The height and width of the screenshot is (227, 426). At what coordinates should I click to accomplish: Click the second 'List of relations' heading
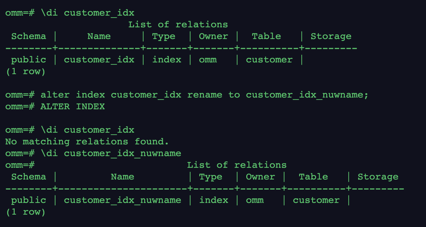coord(236,165)
